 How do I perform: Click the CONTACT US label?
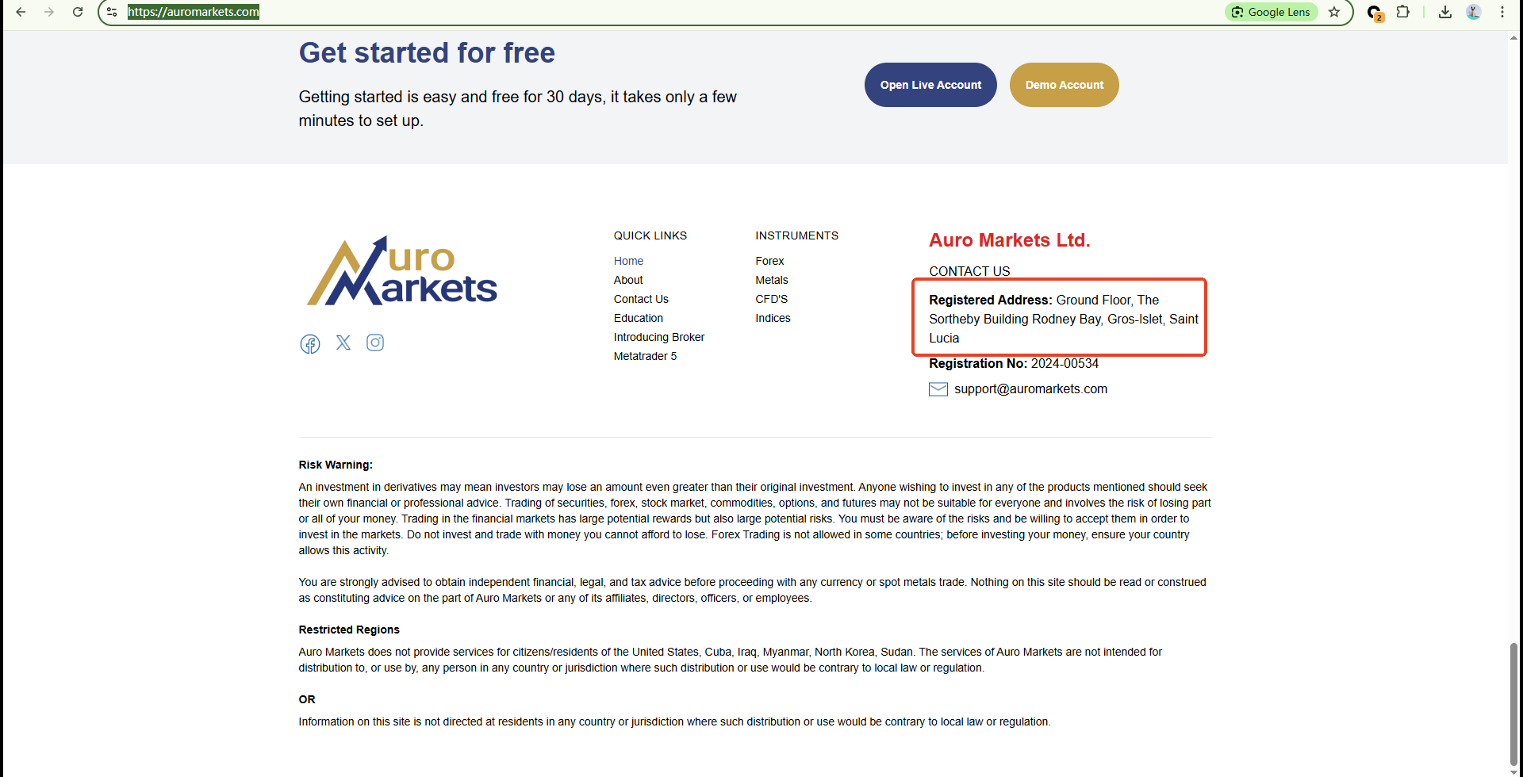click(x=969, y=271)
